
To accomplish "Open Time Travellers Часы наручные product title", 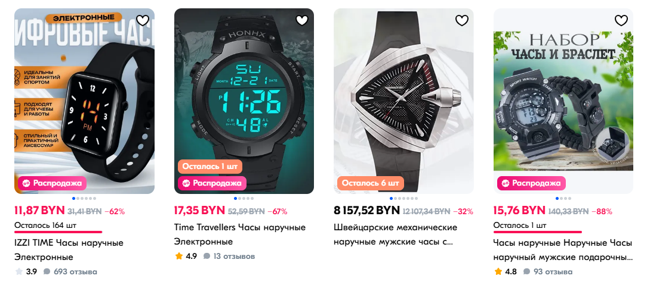I will tap(240, 234).
